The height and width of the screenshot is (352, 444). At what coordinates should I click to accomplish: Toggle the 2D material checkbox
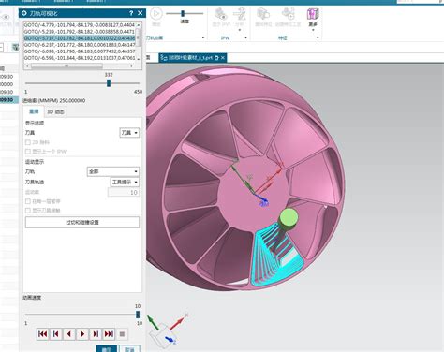[x=28, y=142]
